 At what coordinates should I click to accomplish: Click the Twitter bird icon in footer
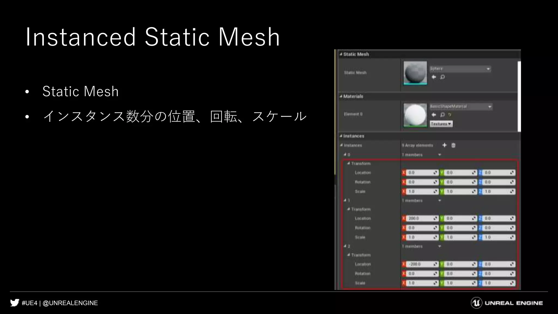[15, 303]
